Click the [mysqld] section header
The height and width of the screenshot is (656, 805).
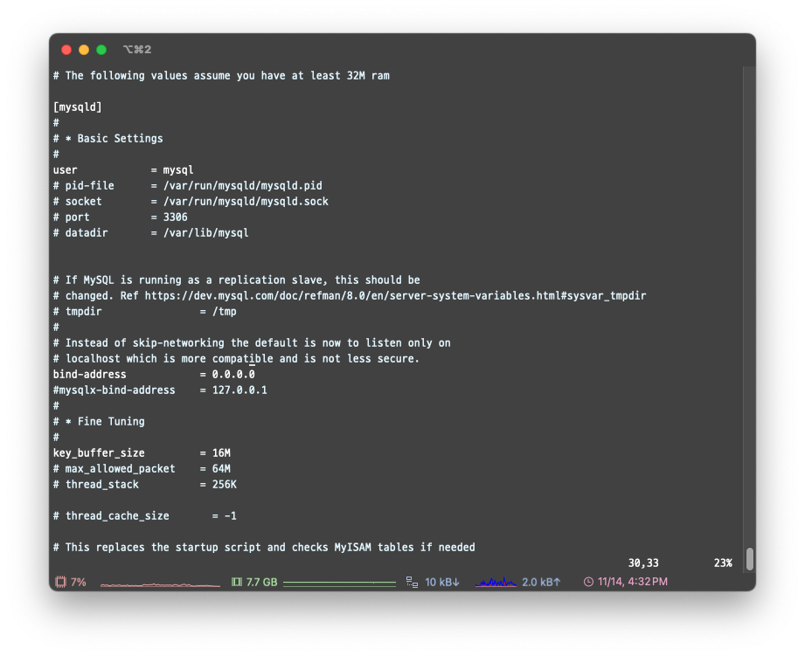pos(78,107)
